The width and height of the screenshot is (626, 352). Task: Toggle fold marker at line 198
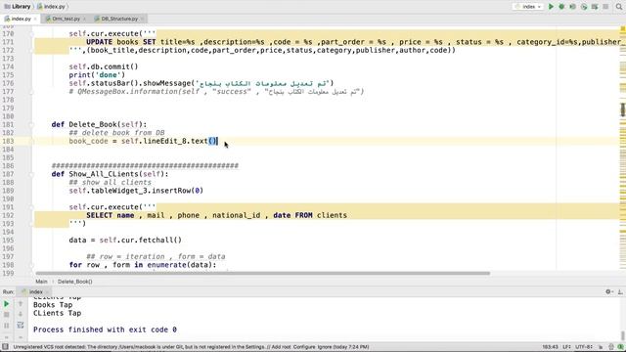(31, 265)
